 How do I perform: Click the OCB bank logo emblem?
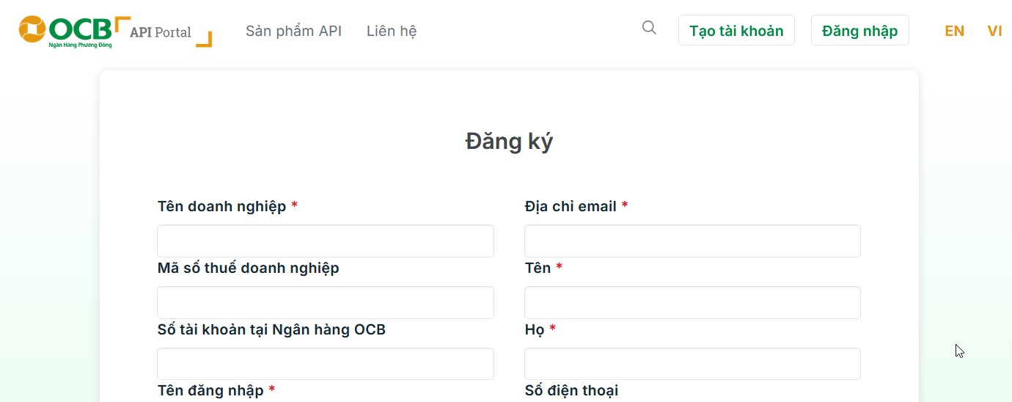click(x=32, y=29)
